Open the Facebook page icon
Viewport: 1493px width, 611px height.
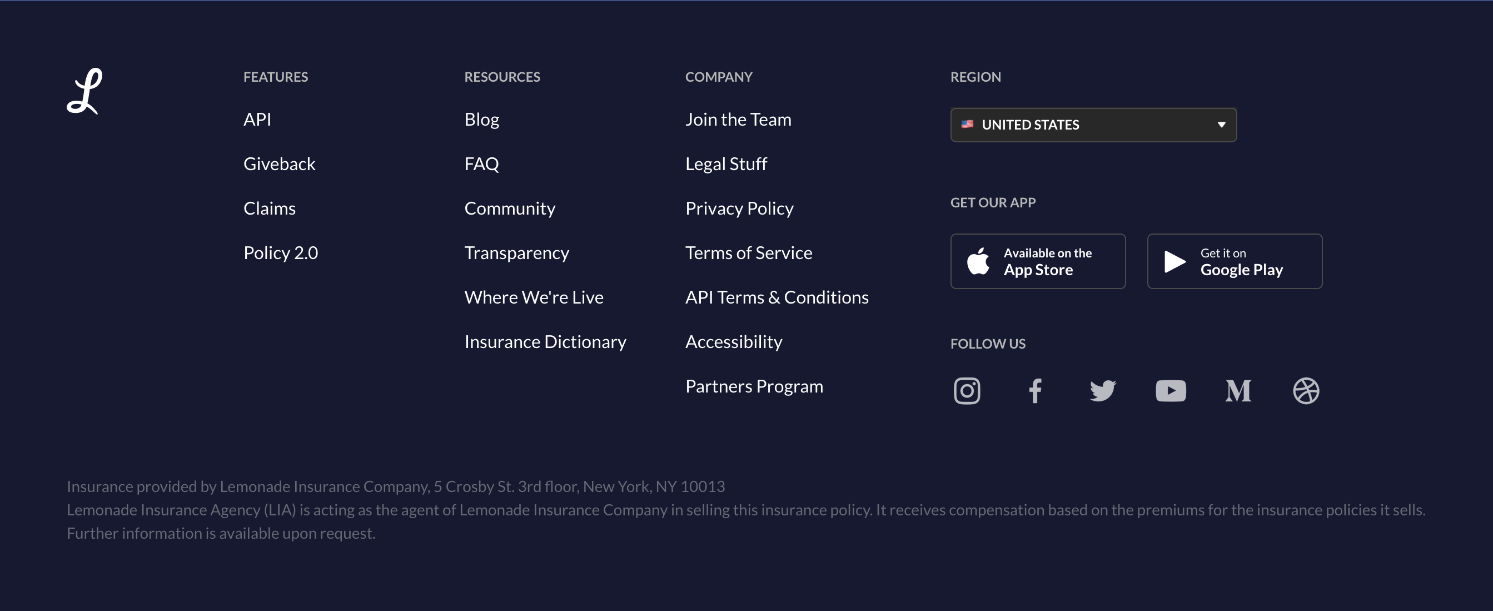pos(1035,391)
